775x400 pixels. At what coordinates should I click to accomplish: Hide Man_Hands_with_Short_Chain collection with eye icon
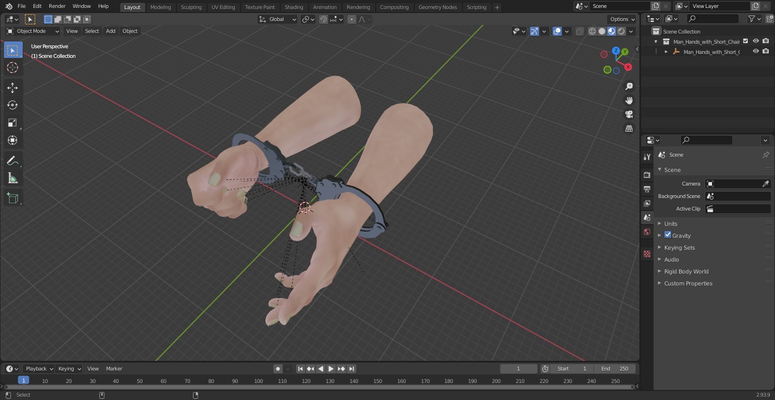click(x=756, y=41)
